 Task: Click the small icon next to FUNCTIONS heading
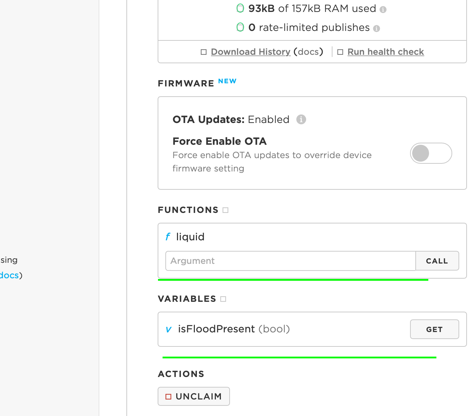(x=225, y=210)
